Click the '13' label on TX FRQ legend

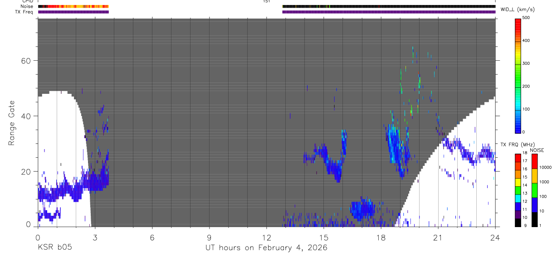(524, 193)
